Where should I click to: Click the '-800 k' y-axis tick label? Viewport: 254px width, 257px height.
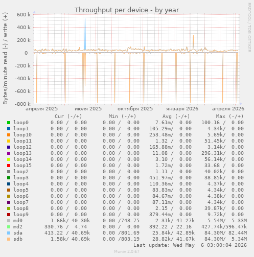22,104
